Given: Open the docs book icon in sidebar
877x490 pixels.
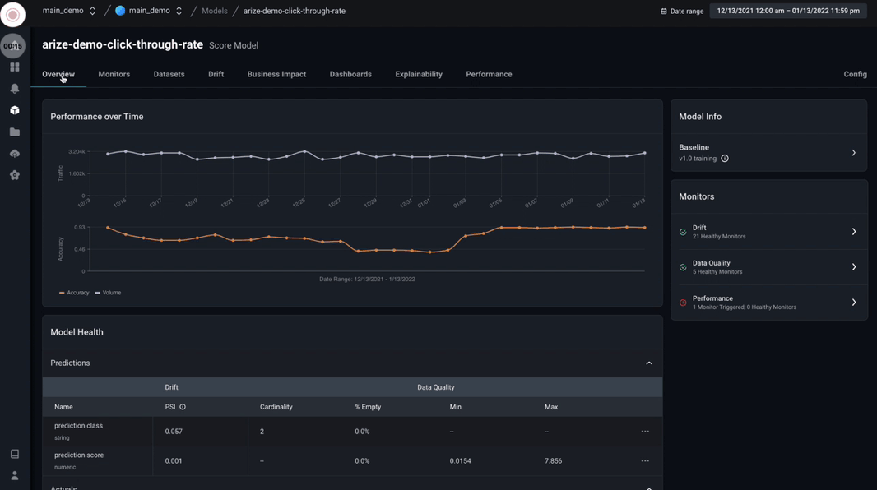Looking at the screenshot, I should tap(15, 454).
